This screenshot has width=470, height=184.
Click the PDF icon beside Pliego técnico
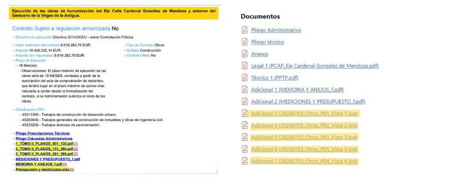[x=245, y=42]
